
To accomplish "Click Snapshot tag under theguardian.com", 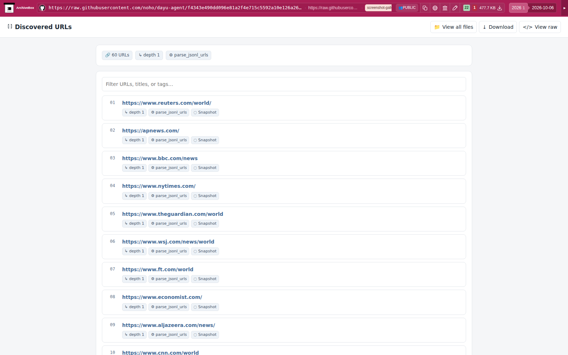I will (x=205, y=224).
